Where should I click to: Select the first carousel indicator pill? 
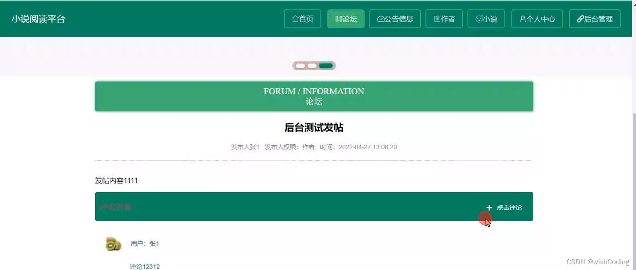(300, 65)
